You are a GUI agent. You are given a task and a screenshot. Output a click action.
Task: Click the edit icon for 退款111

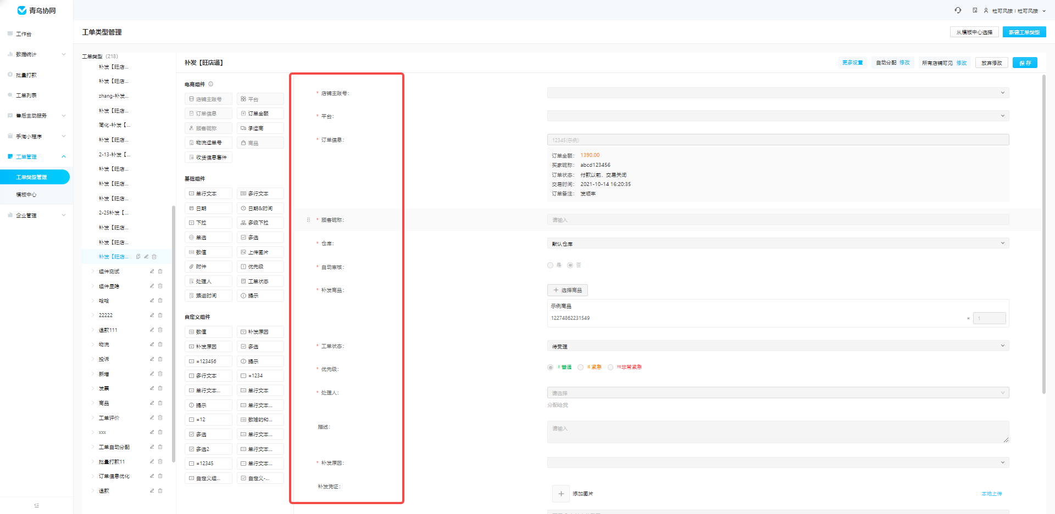(x=152, y=330)
